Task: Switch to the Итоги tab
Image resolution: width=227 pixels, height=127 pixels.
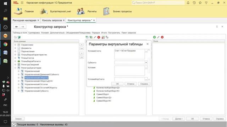Action: point(104,33)
